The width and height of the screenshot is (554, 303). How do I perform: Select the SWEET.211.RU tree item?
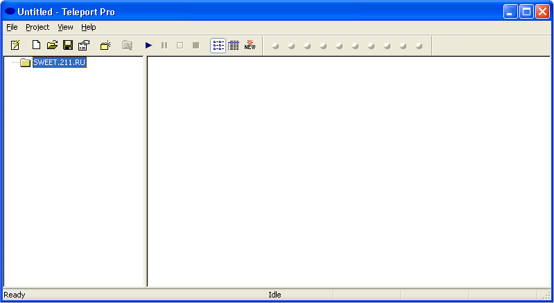point(59,63)
